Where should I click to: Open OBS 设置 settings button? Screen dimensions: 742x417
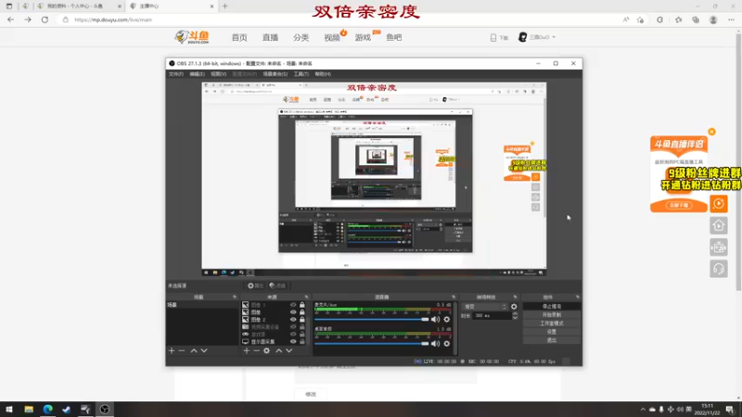coord(551,332)
